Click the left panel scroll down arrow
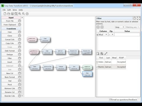This screenshot has width=142, height=106. coord(22,96)
